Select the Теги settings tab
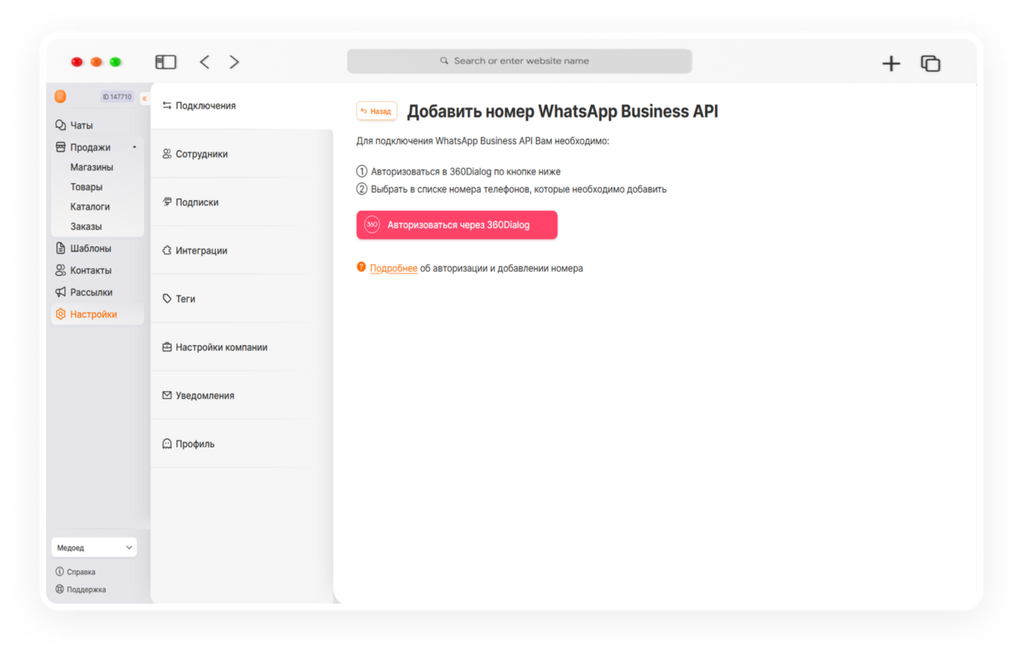 click(241, 299)
